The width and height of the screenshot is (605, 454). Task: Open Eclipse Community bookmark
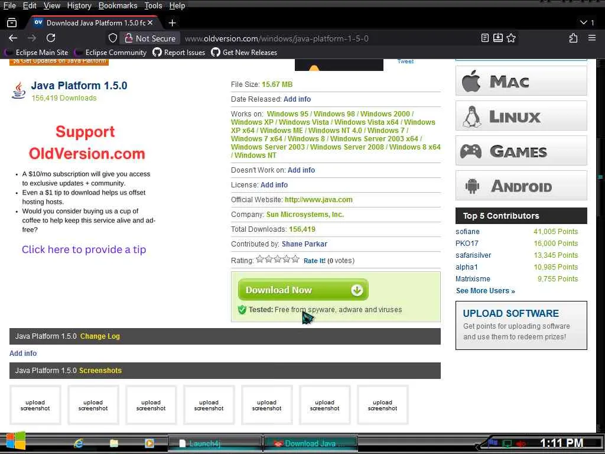click(x=111, y=53)
